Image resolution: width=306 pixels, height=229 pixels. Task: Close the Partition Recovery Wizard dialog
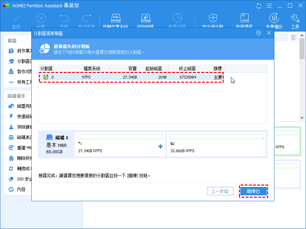click(x=269, y=33)
